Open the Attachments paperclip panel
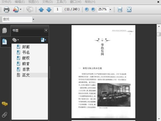This screenshot has width=161, height=121. [x=5, y=115]
